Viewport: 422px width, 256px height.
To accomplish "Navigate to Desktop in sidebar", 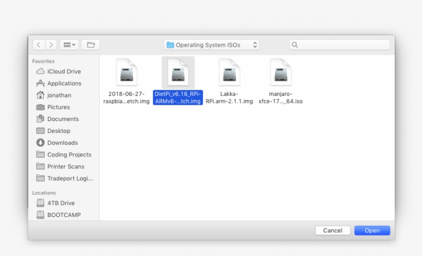I will [x=59, y=131].
